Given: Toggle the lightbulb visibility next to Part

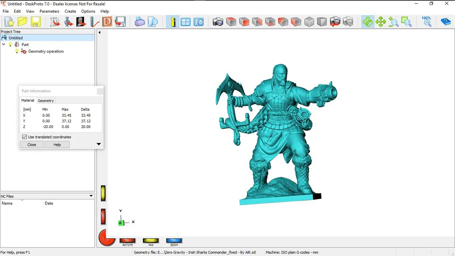Looking at the screenshot, I should [x=10, y=44].
